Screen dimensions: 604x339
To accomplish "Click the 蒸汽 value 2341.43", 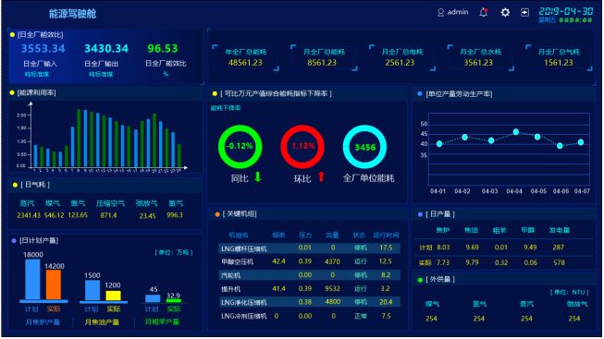I will coord(29,215).
